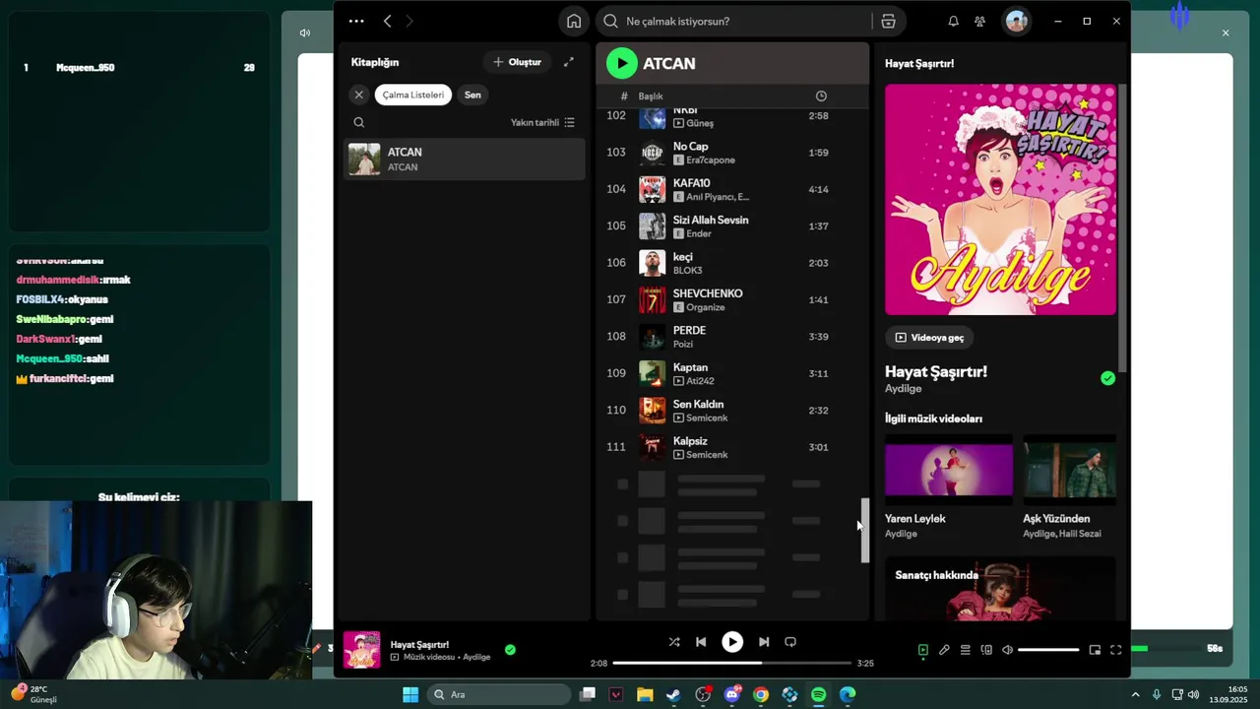Open the Spotify three-dot menu

(356, 21)
